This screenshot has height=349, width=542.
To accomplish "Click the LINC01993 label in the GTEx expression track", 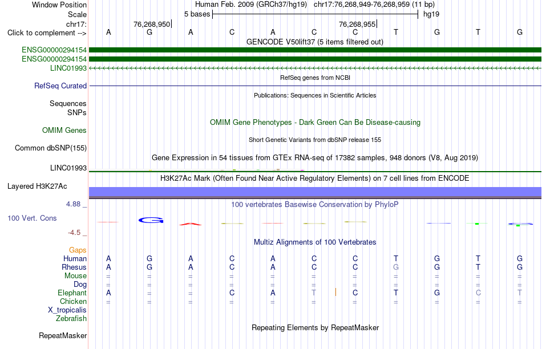I will (x=68, y=168).
